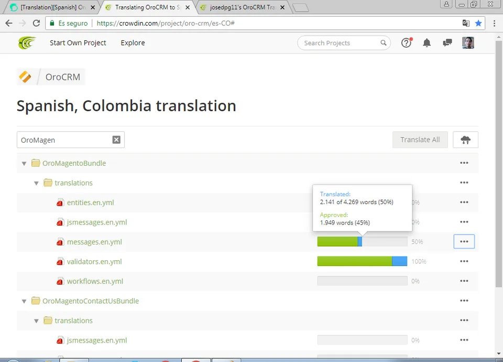Click the 50% label for messages.en.yml
Image resolution: width=503 pixels, height=362 pixels.
(x=417, y=241)
